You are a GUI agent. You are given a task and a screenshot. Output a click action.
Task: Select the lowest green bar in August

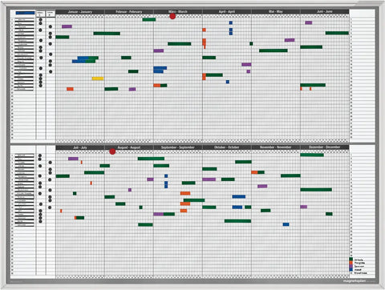tap(145, 224)
